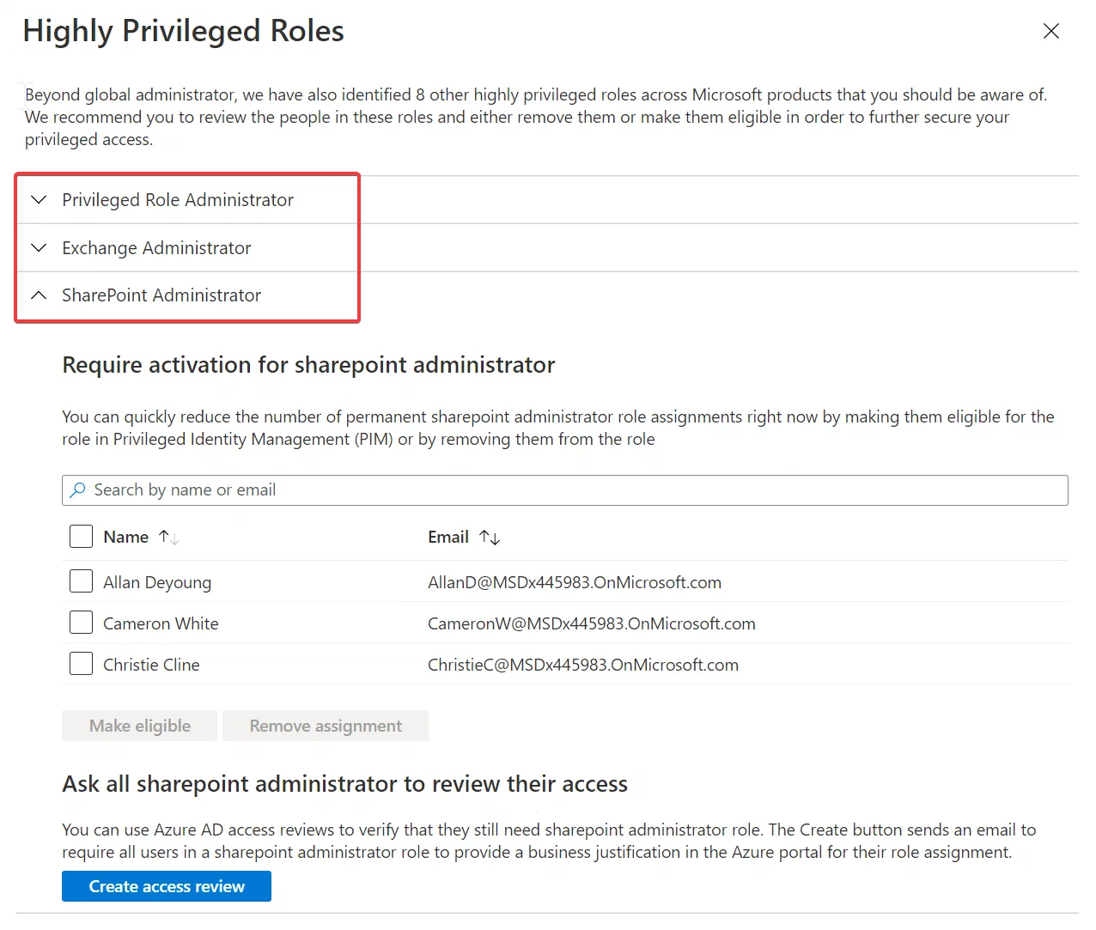
Task: Check the box for Allan Deyoung
Action: coord(81,581)
